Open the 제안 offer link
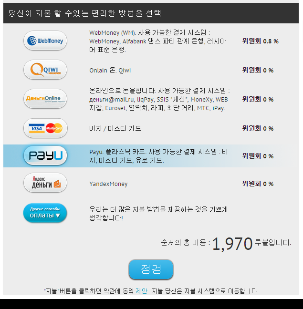This screenshot has width=303, height=309. [141, 291]
